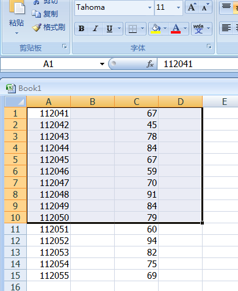The height and width of the screenshot is (291, 238).
Task: Click the Copy (复制) button
Action: pyautogui.click(x=45, y=14)
